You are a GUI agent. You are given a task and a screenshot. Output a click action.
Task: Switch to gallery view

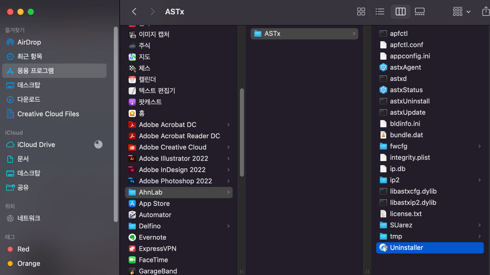tap(420, 12)
